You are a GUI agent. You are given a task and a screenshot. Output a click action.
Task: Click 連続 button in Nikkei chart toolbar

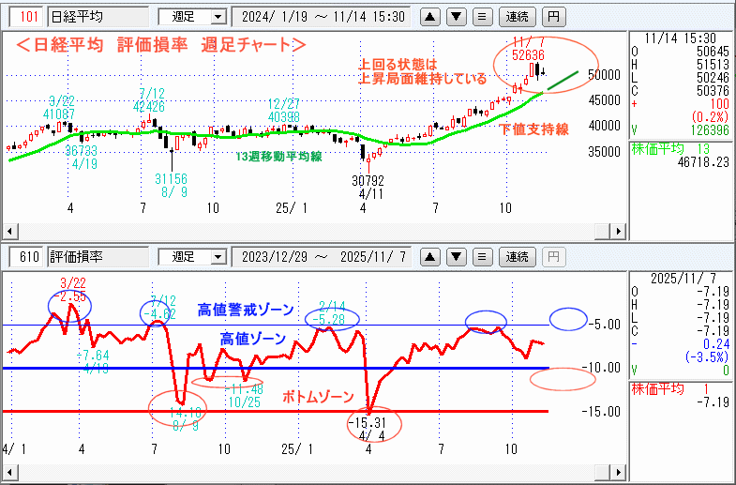517,18
